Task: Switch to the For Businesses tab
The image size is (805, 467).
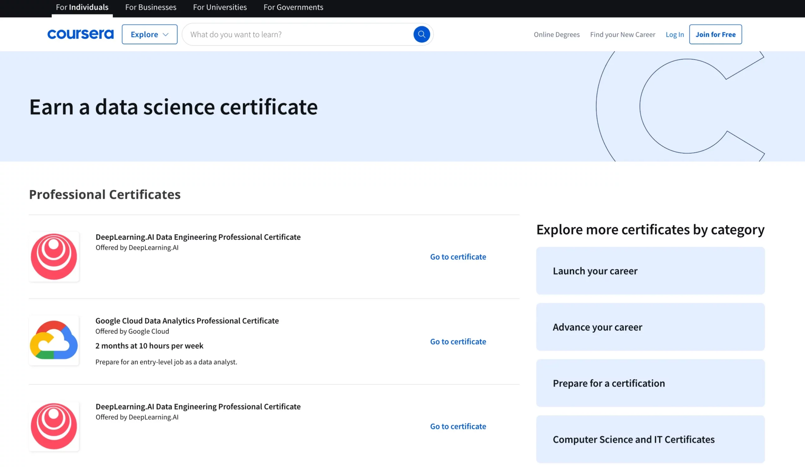Action: [x=151, y=7]
